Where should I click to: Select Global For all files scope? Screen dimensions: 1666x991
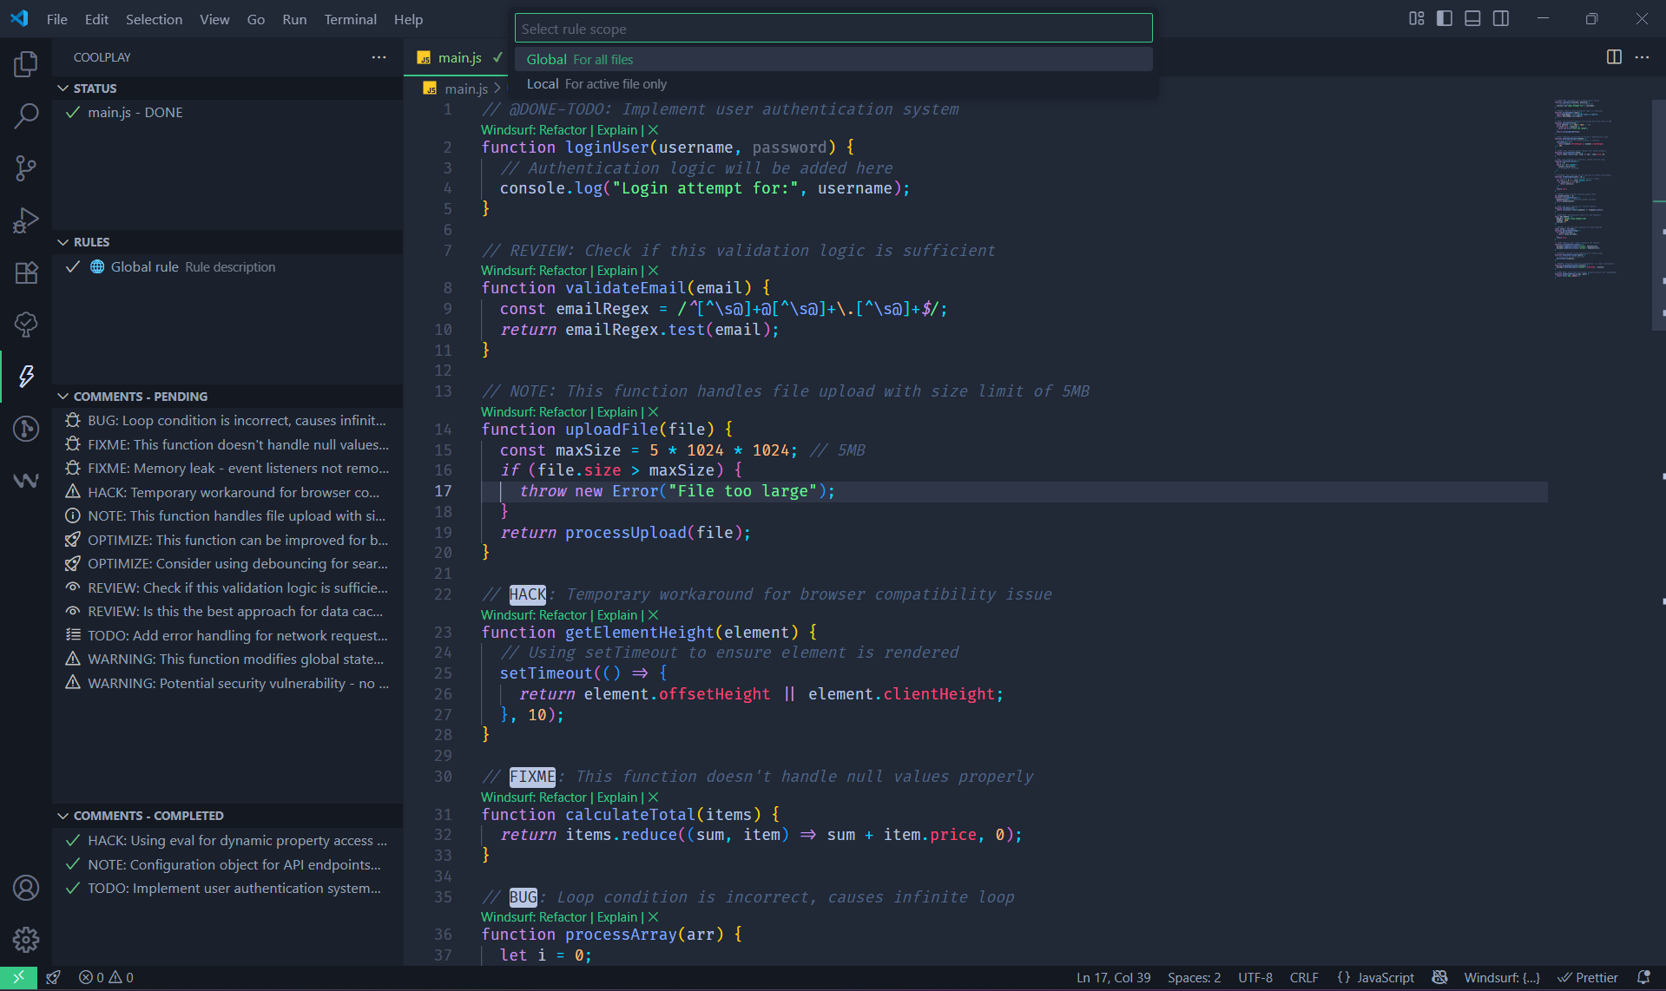click(833, 59)
